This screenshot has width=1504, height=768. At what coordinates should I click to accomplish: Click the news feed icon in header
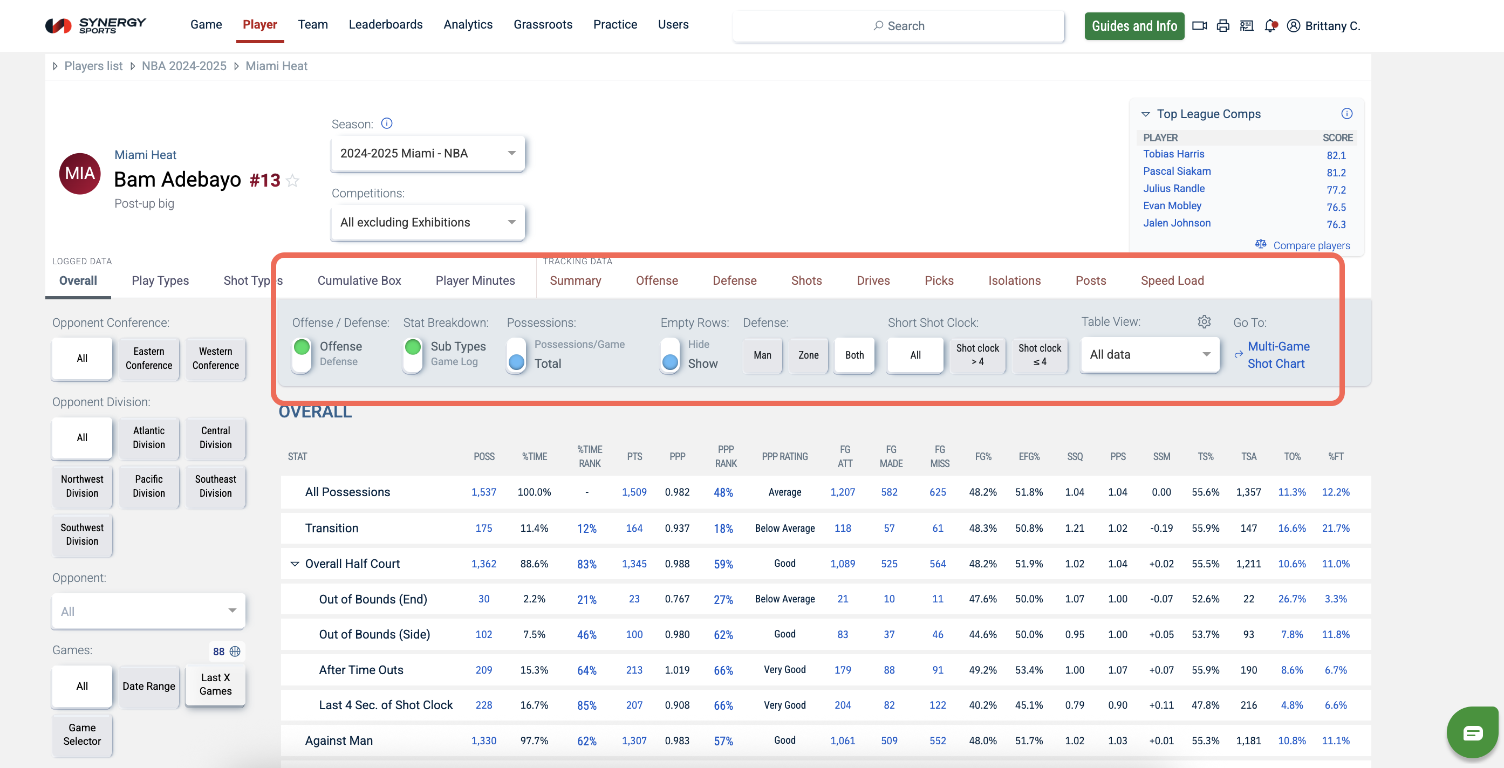click(1247, 26)
